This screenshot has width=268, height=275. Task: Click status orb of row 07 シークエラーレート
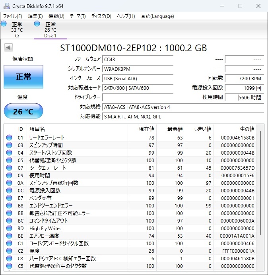(9, 168)
